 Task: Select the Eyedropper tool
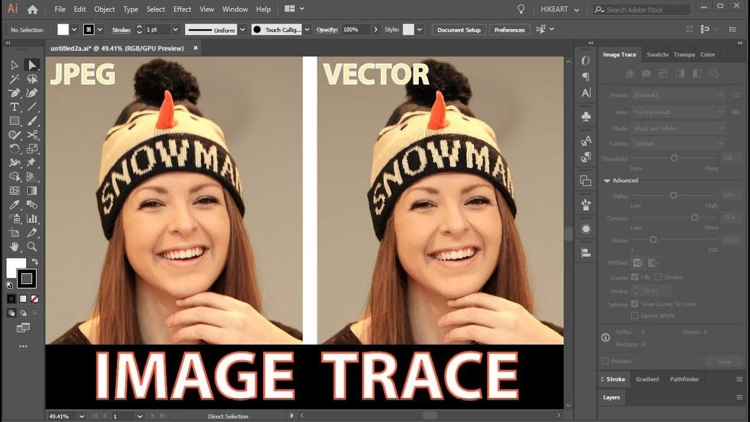(14, 205)
